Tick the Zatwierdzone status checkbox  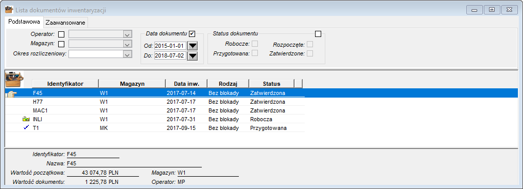click(x=310, y=53)
